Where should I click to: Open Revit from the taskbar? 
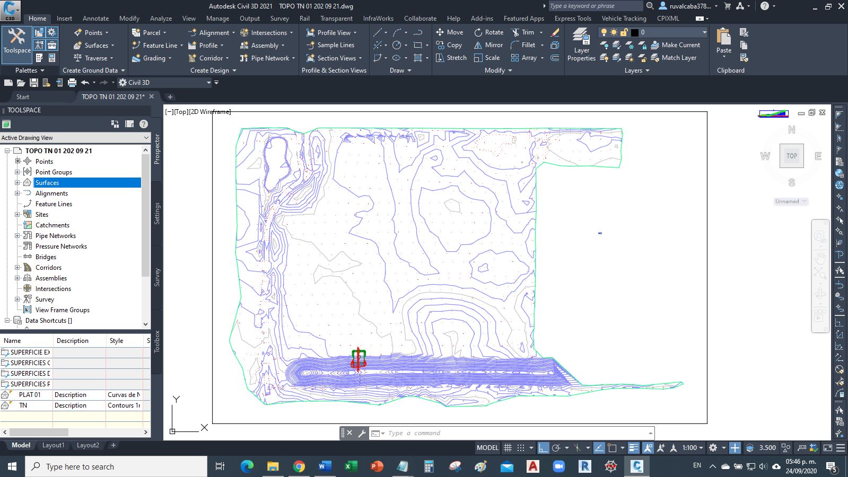pyautogui.click(x=585, y=466)
